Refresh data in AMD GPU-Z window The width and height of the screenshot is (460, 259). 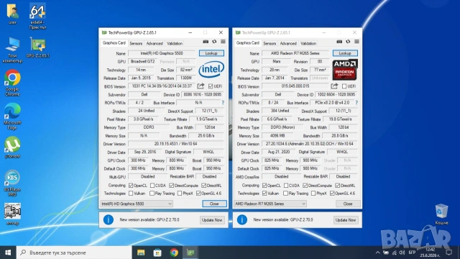click(x=348, y=42)
